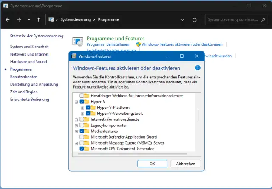Viewport: 272px width, 189px height.
Task: Click the Control Panel icon in address bar
Action: click(51, 20)
